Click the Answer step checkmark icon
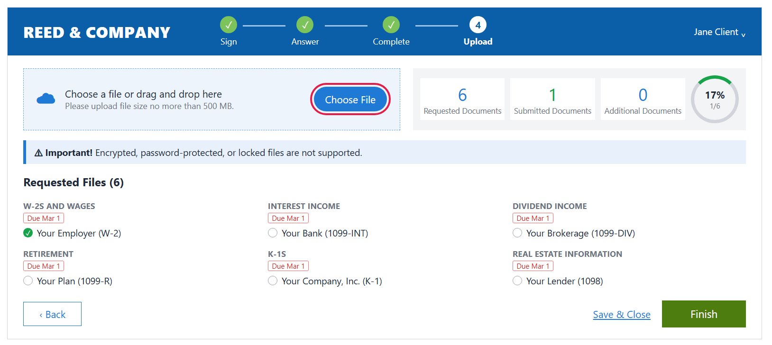Image resolution: width=772 pixels, height=345 pixels. point(305,25)
